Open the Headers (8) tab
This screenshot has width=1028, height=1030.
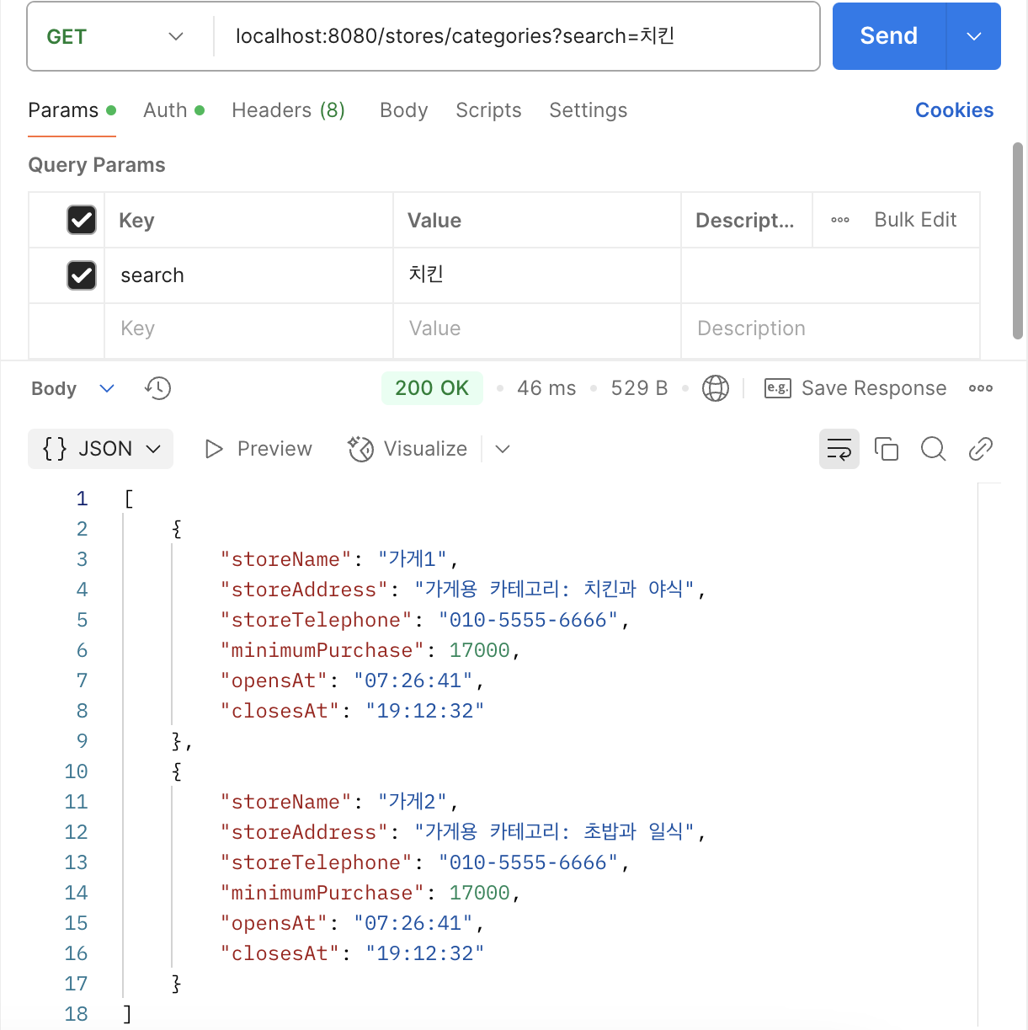[x=289, y=110]
